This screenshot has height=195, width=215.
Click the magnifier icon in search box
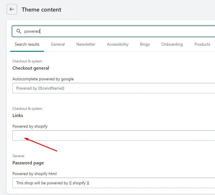(x=19, y=31)
